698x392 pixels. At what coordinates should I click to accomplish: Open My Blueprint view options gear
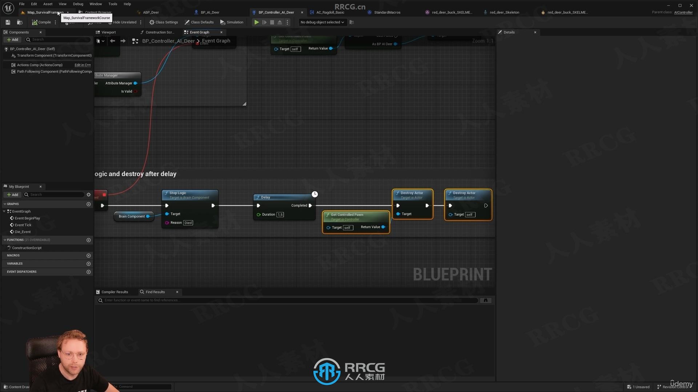coord(88,195)
